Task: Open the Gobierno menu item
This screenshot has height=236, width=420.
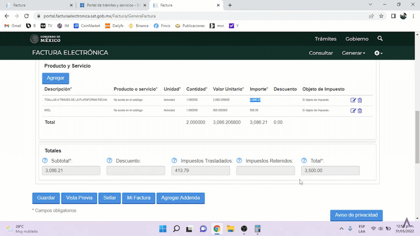Action: (x=357, y=39)
